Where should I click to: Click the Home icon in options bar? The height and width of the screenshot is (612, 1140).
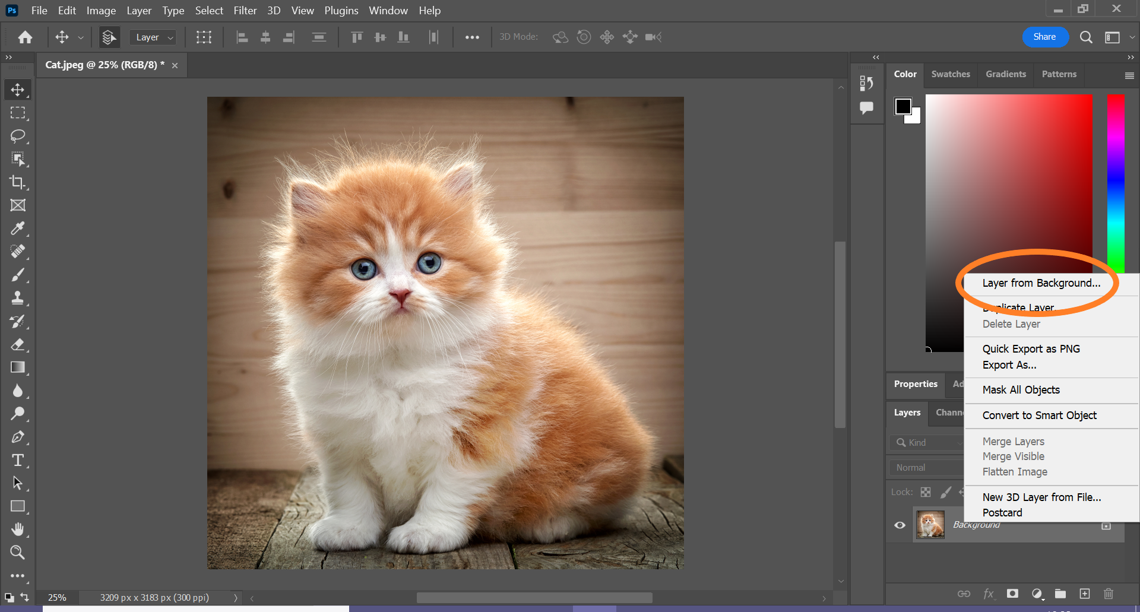pos(25,37)
